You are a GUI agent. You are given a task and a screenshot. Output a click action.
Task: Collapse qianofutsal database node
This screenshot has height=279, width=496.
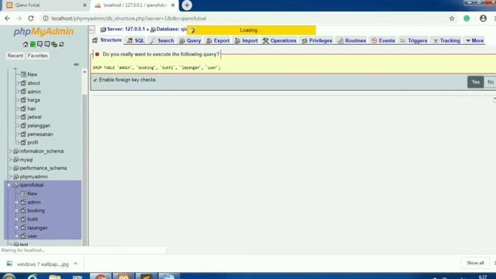(x=9, y=184)
